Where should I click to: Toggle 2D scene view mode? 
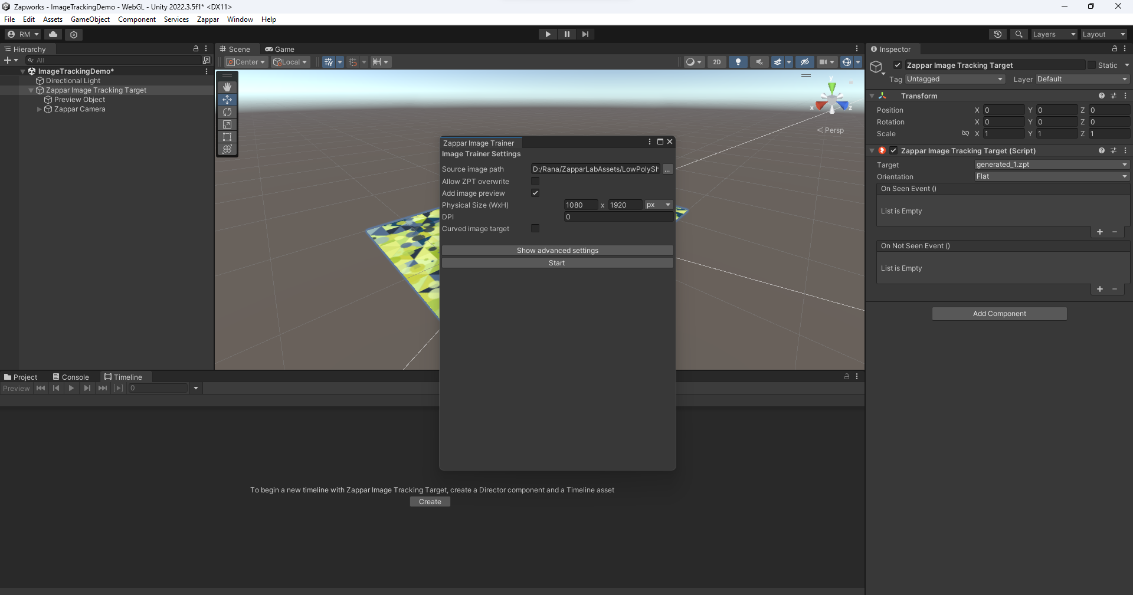[x=716, y=62]
